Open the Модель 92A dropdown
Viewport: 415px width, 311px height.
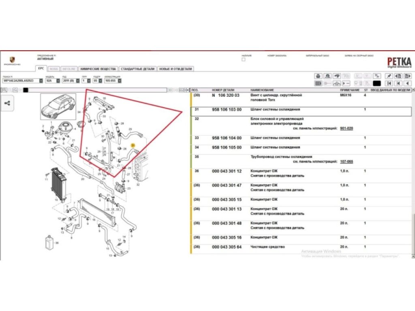pyautogui.click(x=58, y=81)
